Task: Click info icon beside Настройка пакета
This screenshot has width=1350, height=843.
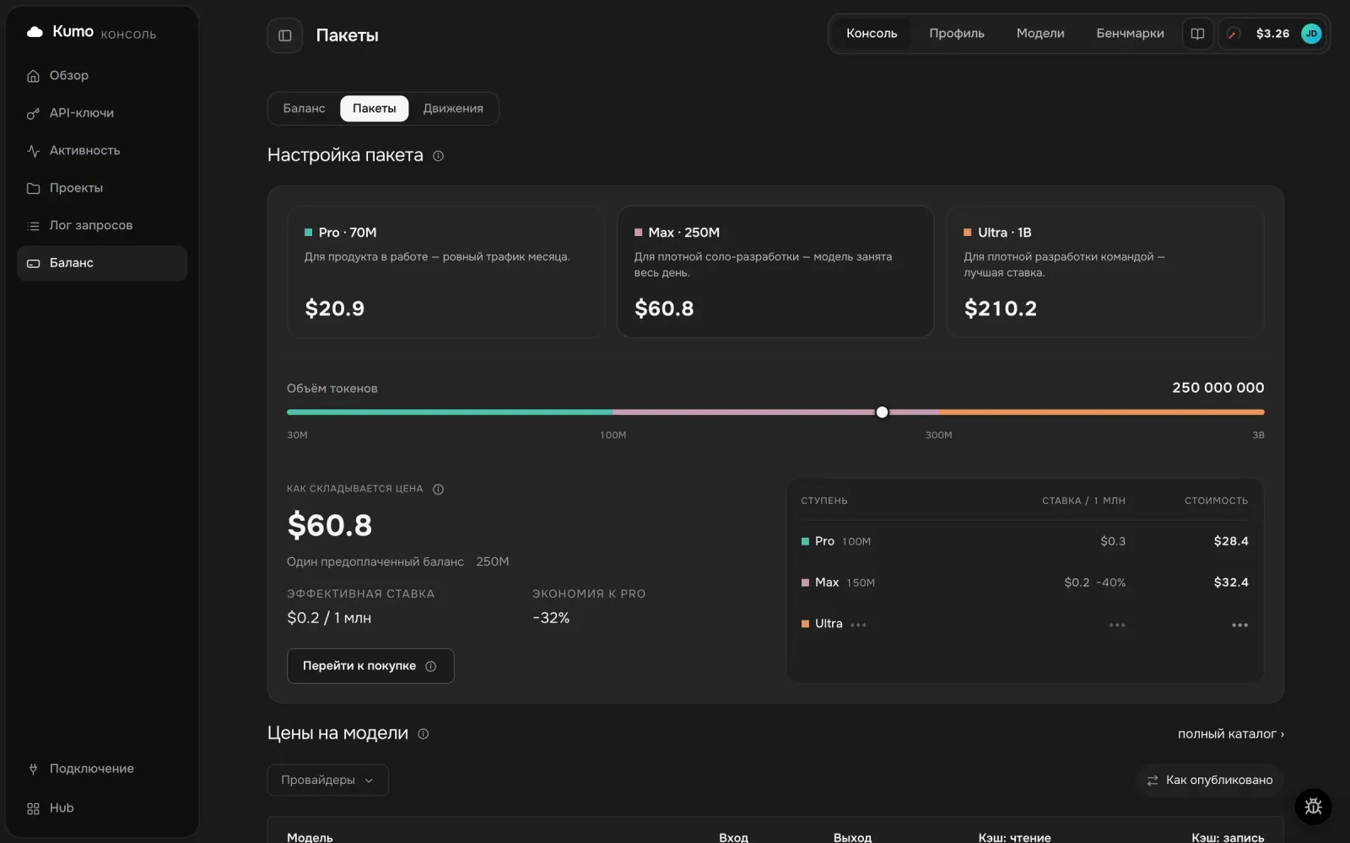Action: (x=438, y=156)
